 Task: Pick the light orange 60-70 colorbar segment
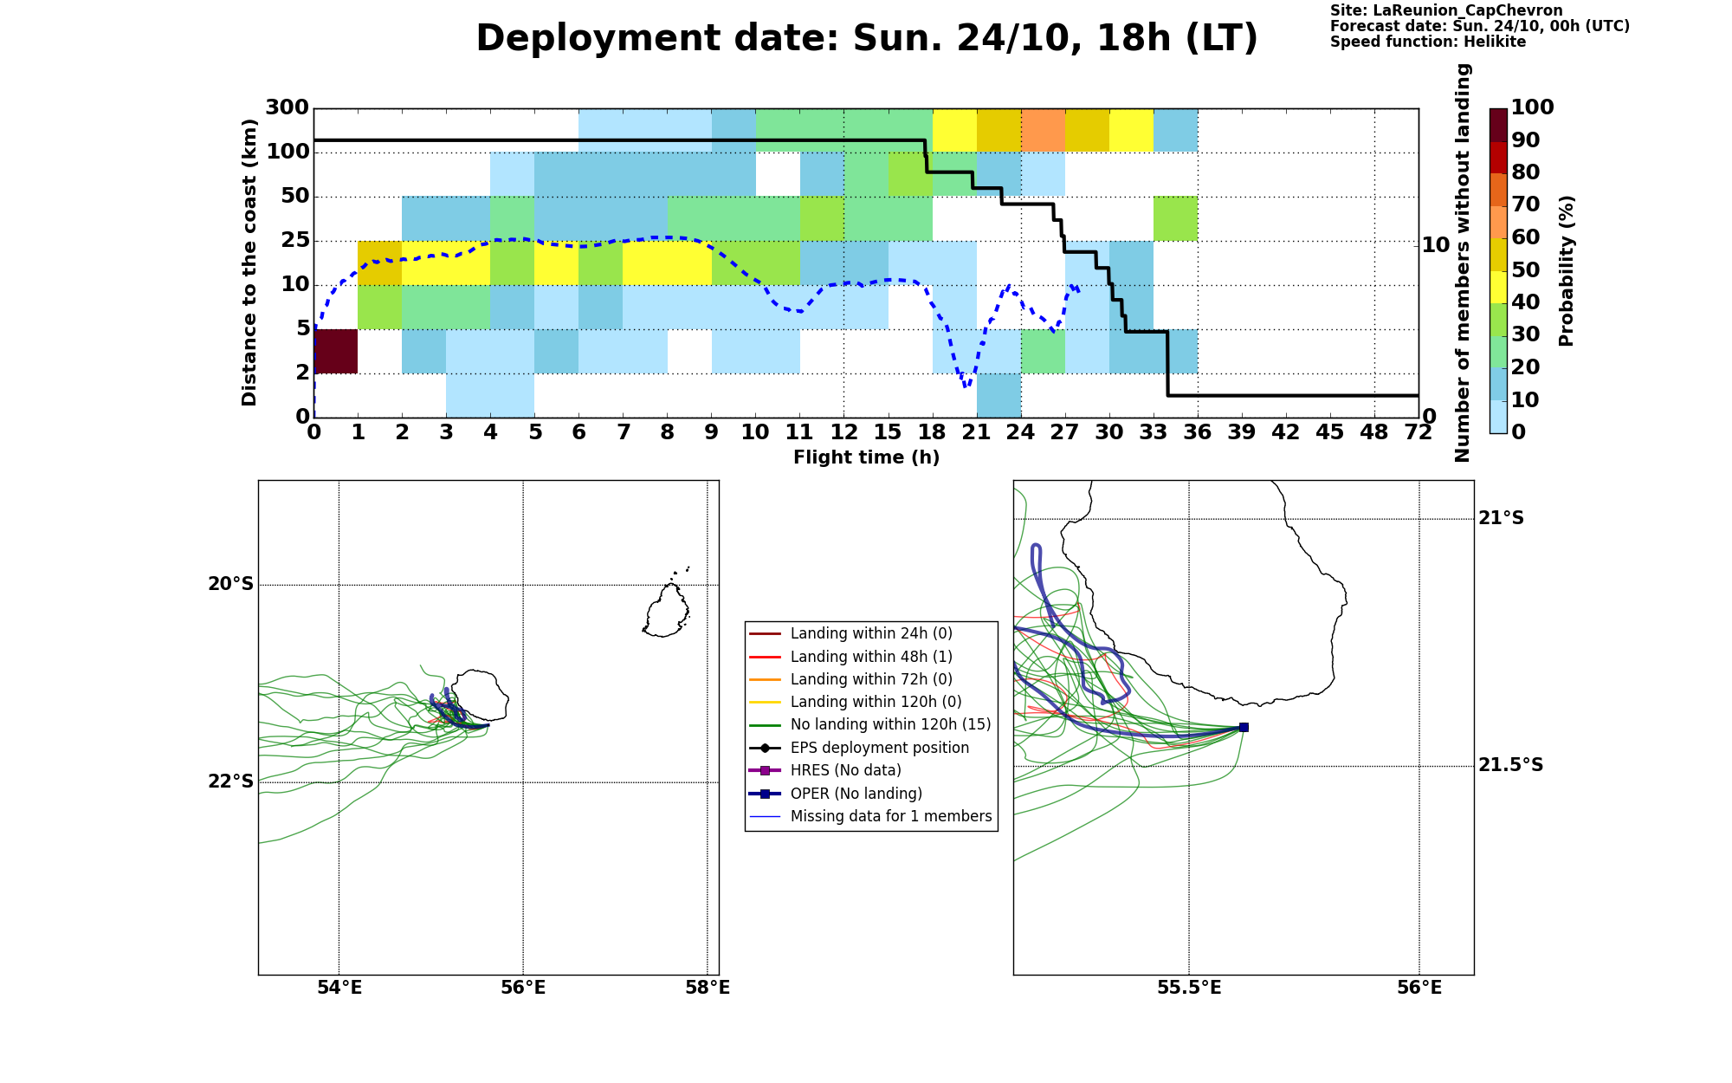coord(1498,223)
